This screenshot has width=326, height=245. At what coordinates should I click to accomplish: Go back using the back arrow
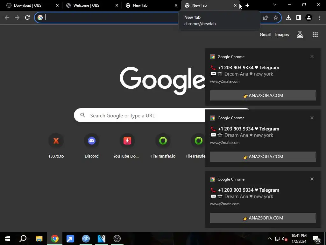point(7,18)
